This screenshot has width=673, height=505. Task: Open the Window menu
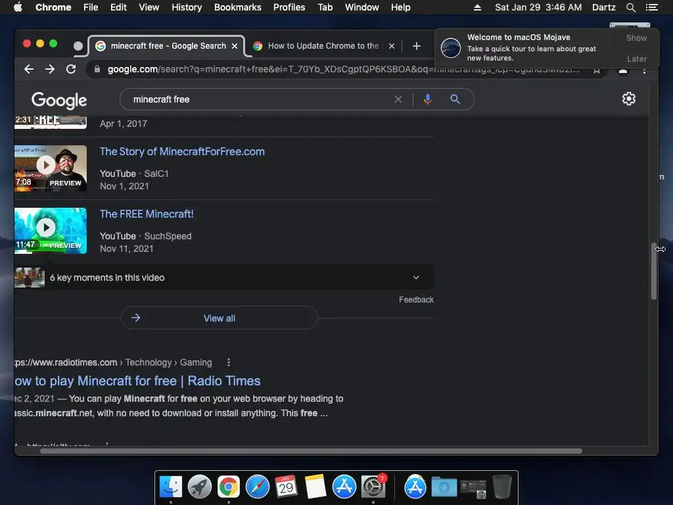pyautogui.click(x=362, y=7)
